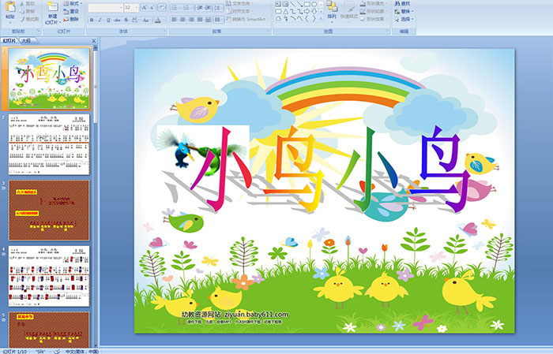Click the clear formatting eraser icon
553x354 pixels.
pos(161,7)
